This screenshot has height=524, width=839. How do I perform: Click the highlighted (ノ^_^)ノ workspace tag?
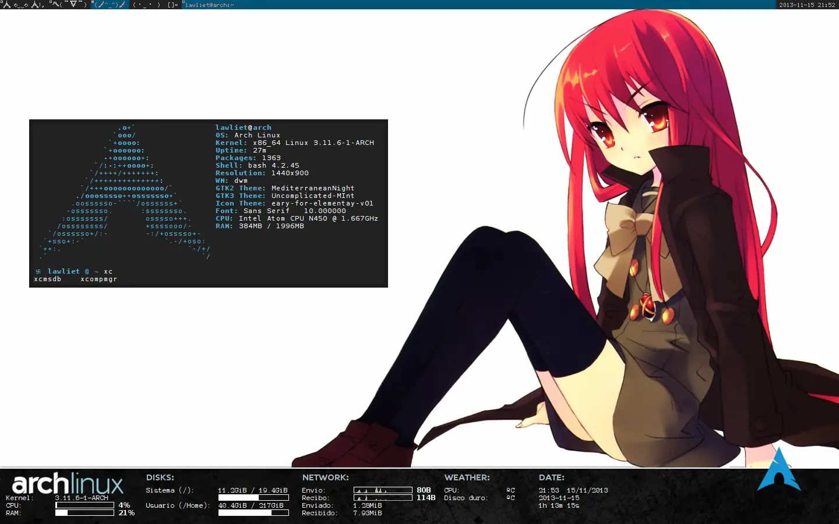109,5
